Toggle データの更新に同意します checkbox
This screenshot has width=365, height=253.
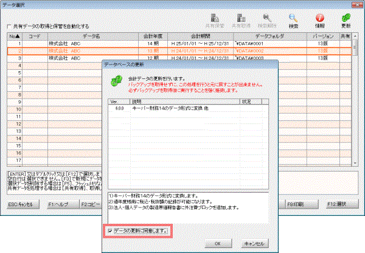[x=110, y=231]
